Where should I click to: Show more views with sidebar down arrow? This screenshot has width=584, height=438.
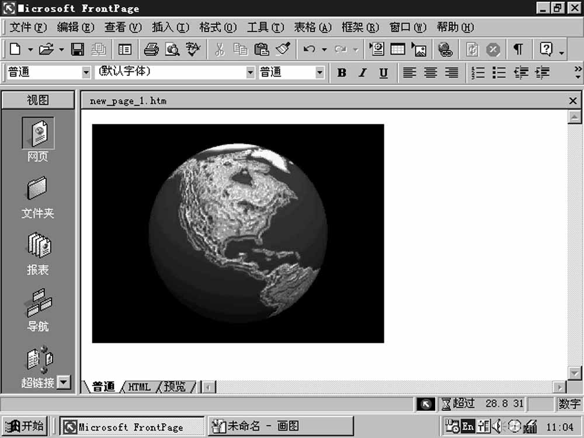[x=64, y=382]
